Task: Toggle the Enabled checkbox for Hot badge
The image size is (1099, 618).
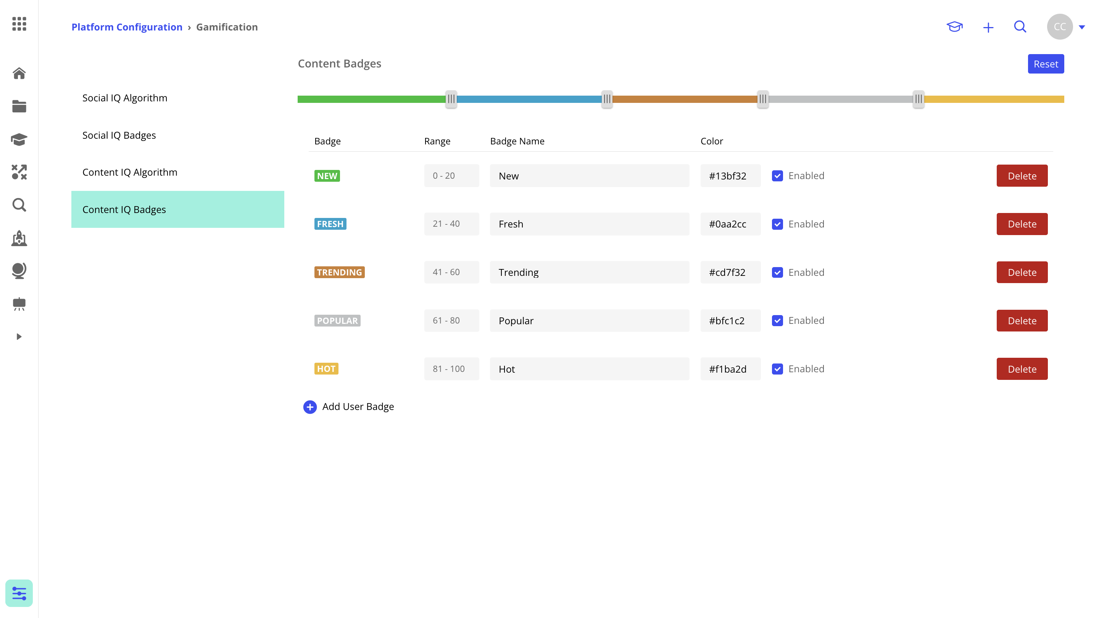Action: [777, 369]
